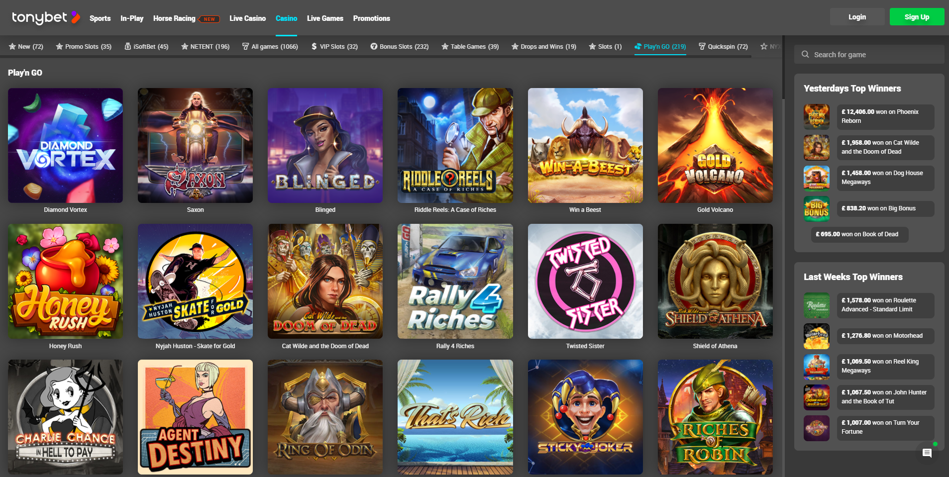Play Riddle Reels: A Case of Riches
Viewport: 949px width, 477px height.
coord(455,145)
